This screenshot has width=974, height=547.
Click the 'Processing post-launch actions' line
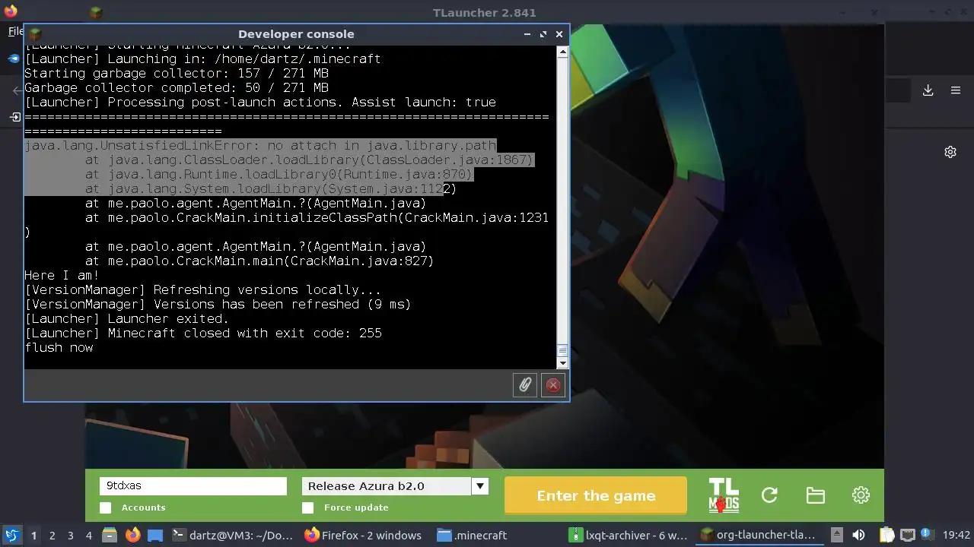pyautogui.click(x=260, y=103)
